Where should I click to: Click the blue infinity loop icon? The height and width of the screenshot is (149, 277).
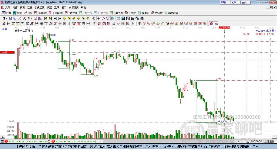[216, 24]
